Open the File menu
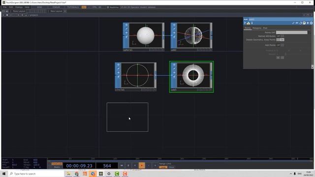This screenshot has height=177, width=315. point(4,7)
